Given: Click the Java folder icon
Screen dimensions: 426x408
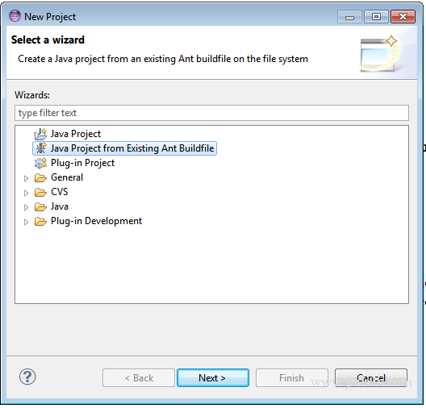Looking at the screenshot, I should (40, 207).
